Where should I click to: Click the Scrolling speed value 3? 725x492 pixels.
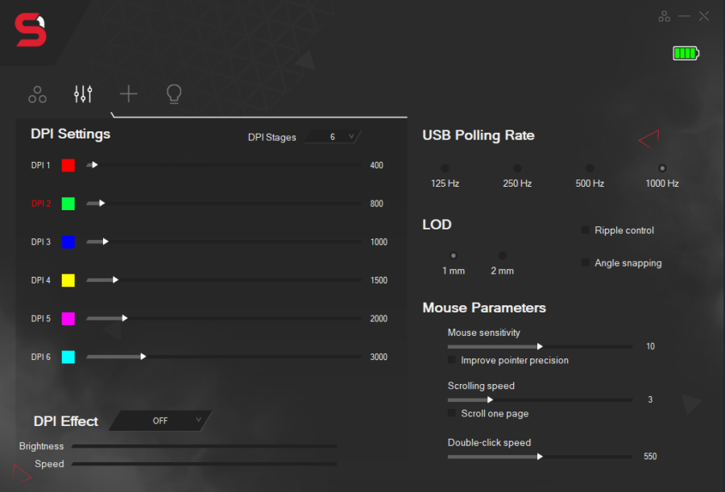650,399
